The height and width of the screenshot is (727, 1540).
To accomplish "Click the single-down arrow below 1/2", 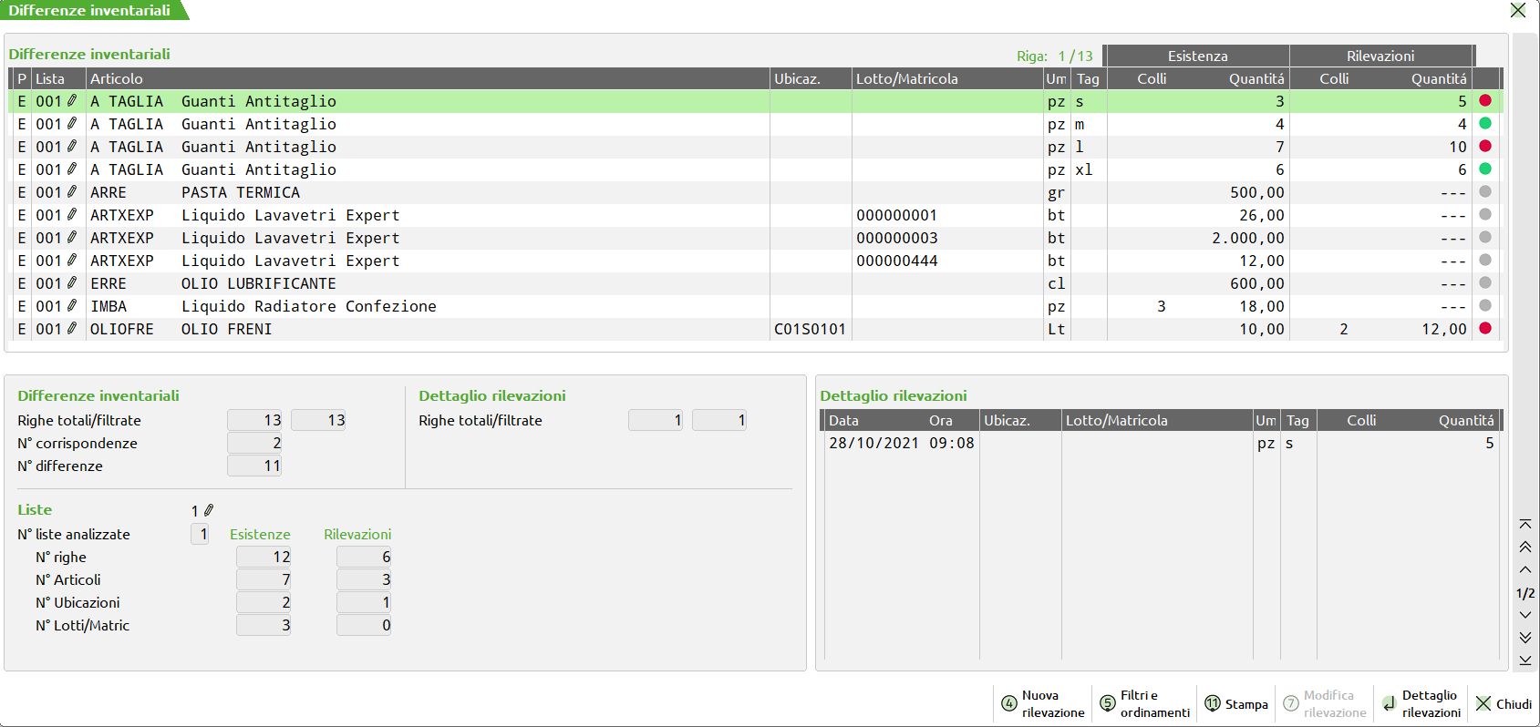I will [x=1524, y=615].
